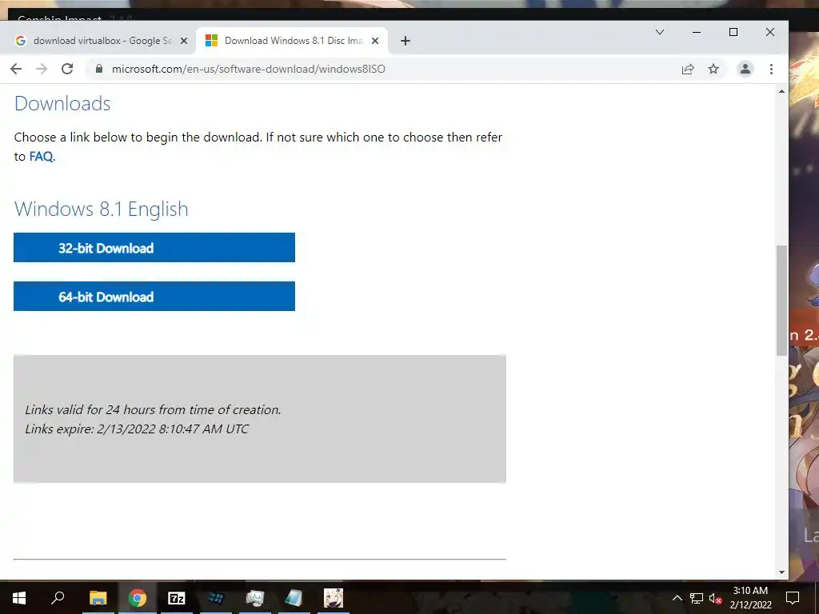Click the 'Links valid for 24 hours' text
The height and width of the screenshot is (614, 819).
(153, 410)
